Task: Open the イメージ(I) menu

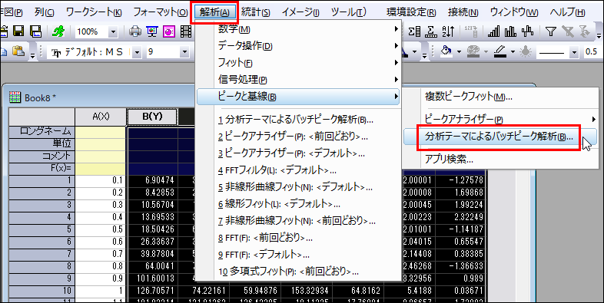Action: click(300, 12)
